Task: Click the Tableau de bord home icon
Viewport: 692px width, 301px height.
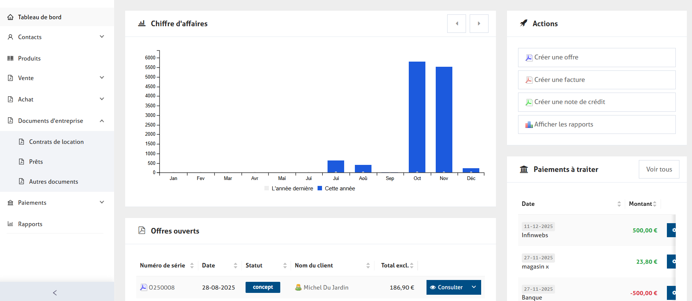Action: pos(10,17)
